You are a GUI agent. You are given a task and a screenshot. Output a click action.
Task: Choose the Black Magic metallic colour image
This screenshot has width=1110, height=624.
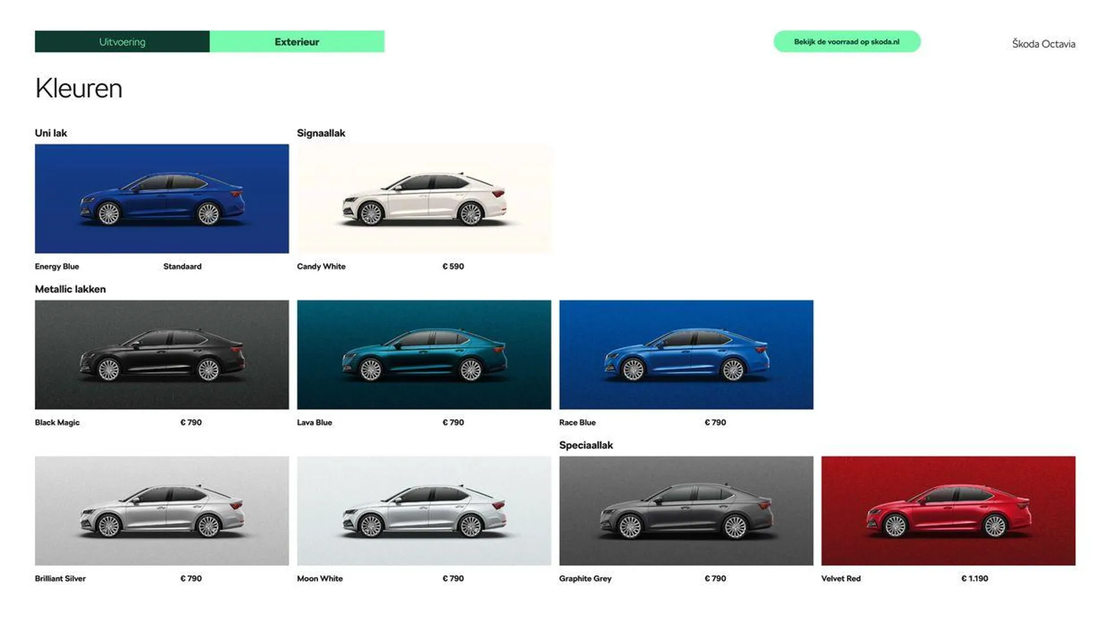(x=162, y=355)
